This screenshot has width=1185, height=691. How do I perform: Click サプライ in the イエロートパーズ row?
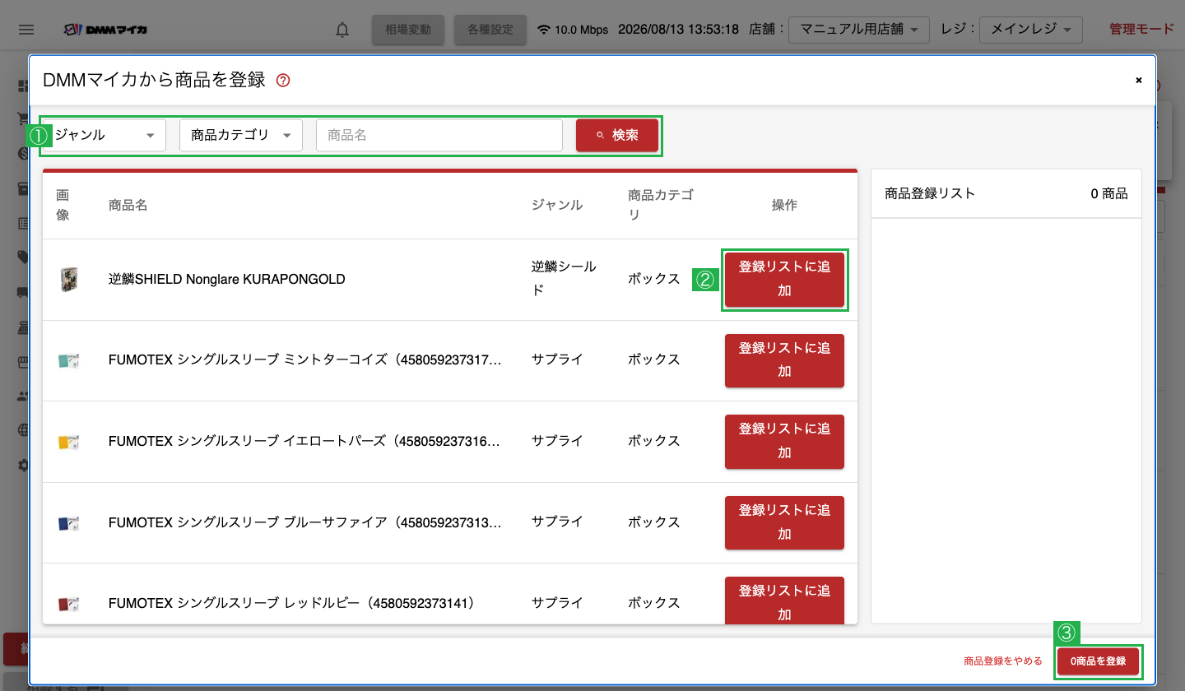[x=557, y=441]
